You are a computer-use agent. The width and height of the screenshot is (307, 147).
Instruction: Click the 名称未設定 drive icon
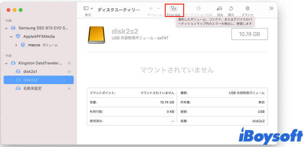[18, 88]
